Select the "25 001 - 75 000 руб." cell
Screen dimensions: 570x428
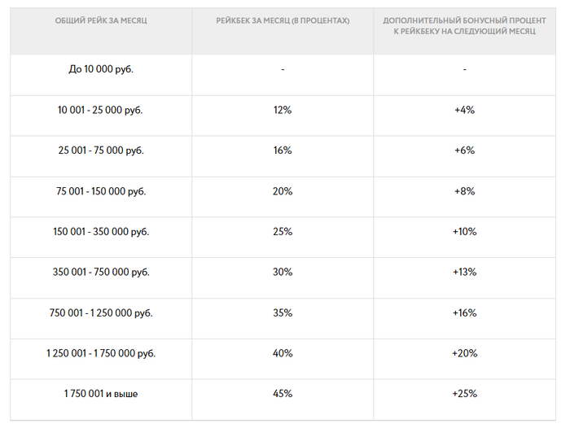pos(101,151)
